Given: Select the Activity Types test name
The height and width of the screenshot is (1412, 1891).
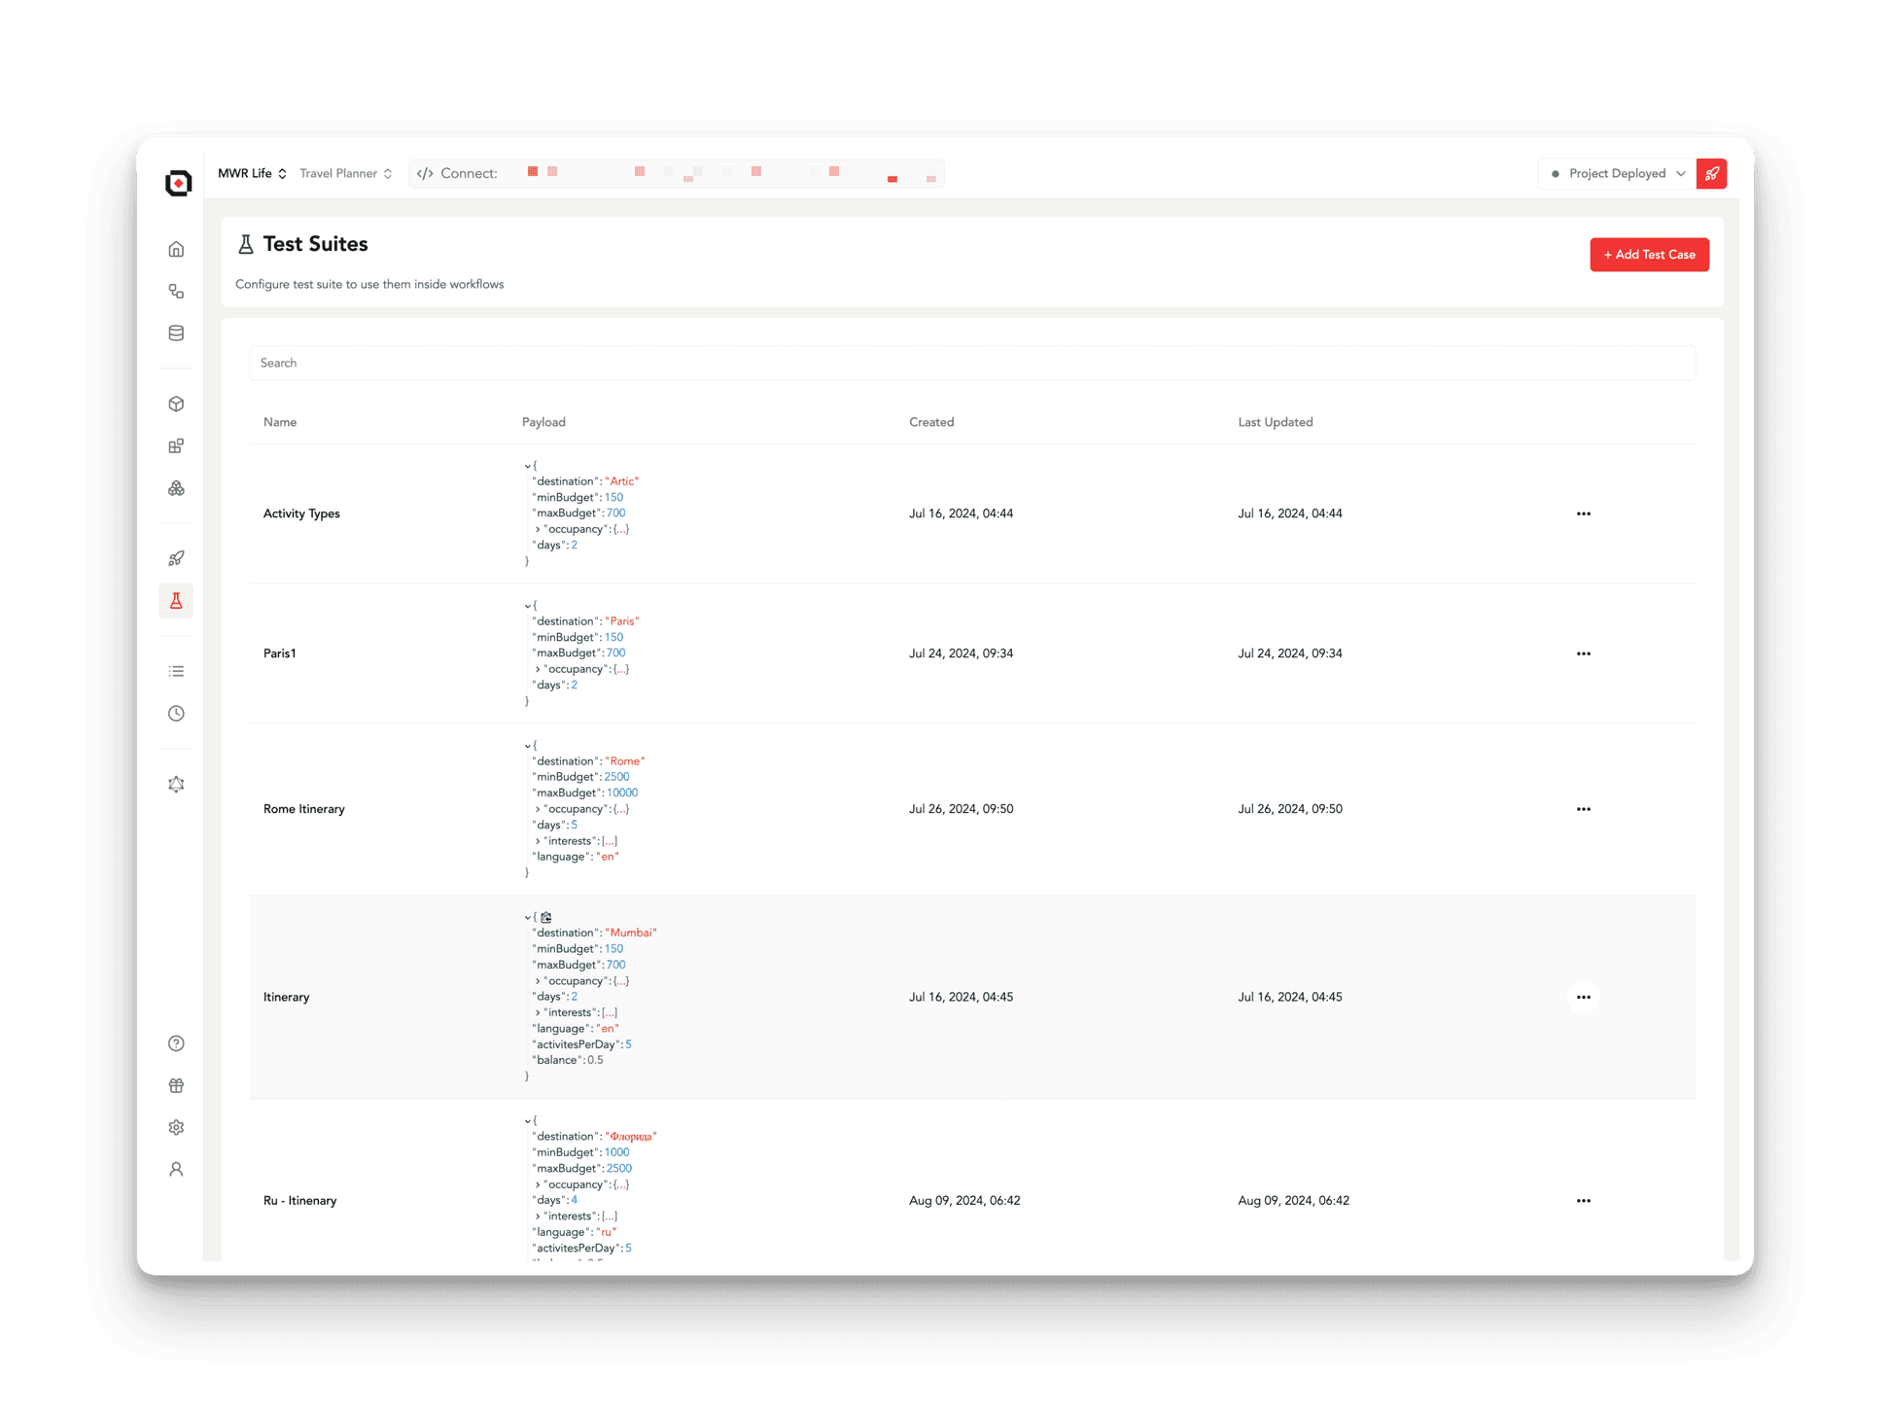Looking at the screenshot, I should coord(301,513).
